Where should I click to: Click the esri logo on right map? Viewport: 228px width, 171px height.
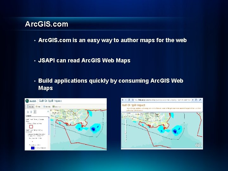point(199,145)
